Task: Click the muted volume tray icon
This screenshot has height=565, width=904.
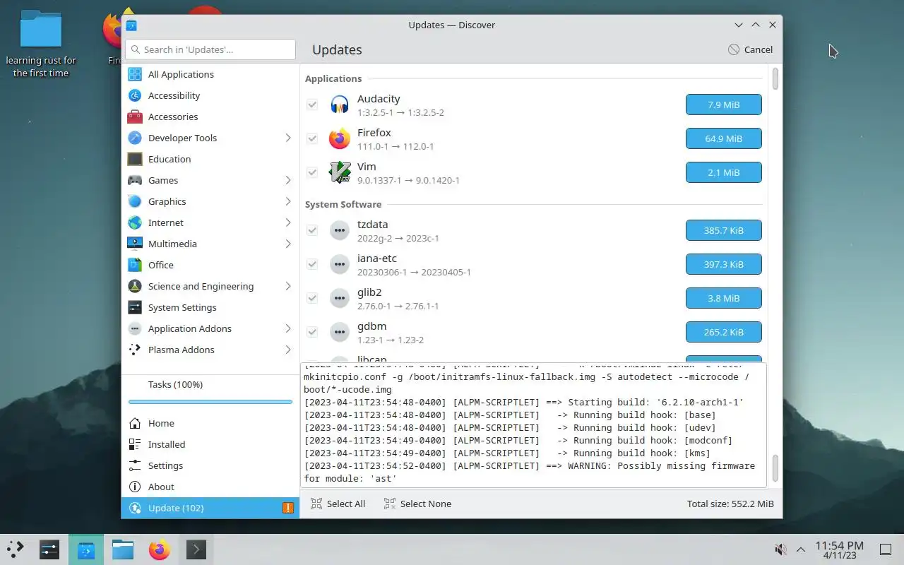Action: (x=780, y=549)
